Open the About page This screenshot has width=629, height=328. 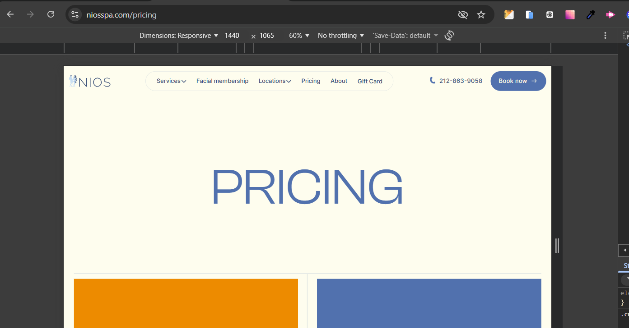tap(339, 81)
